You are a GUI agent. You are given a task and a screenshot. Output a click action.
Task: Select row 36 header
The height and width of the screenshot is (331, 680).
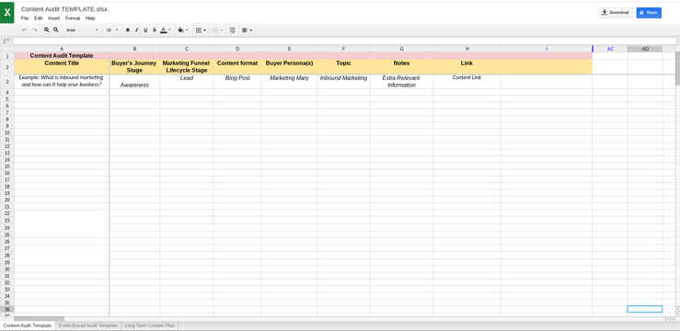coord(7,309)
